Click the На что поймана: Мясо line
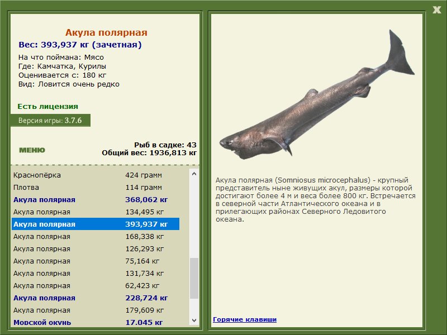Image resolution: width=447 pixels, height=335 pixels. point(61,58)
